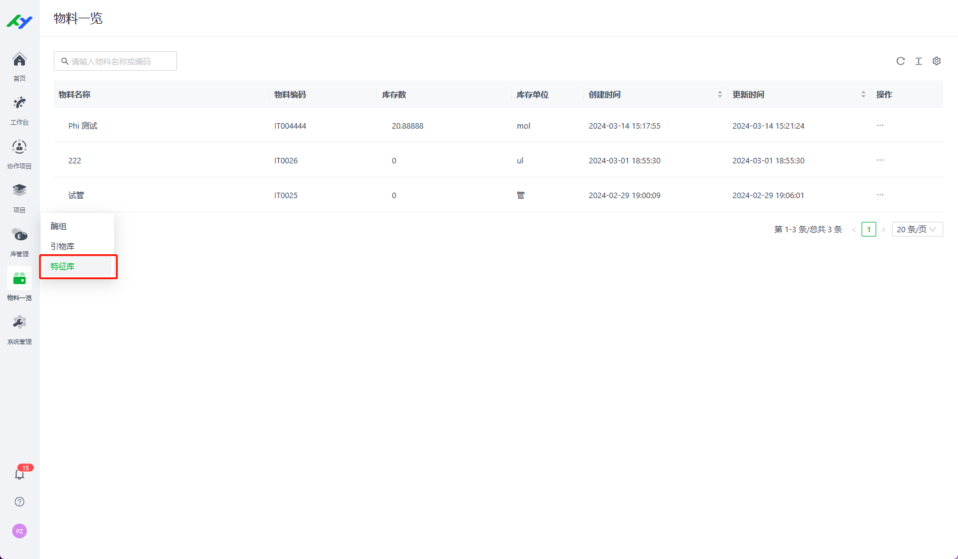
Task: Click the row density adjustment icon
Action: [x=918, y=61]
